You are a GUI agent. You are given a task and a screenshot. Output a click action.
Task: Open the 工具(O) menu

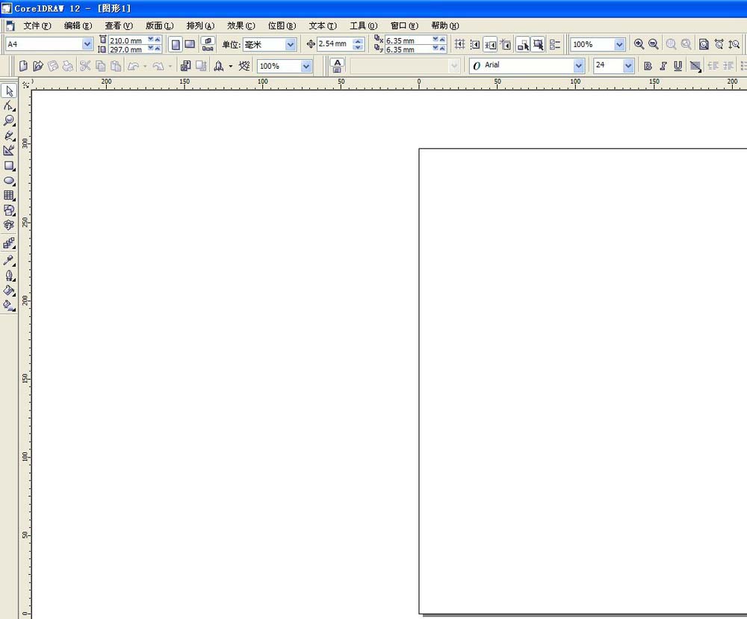pyautogui.click(x=364, y=25)
